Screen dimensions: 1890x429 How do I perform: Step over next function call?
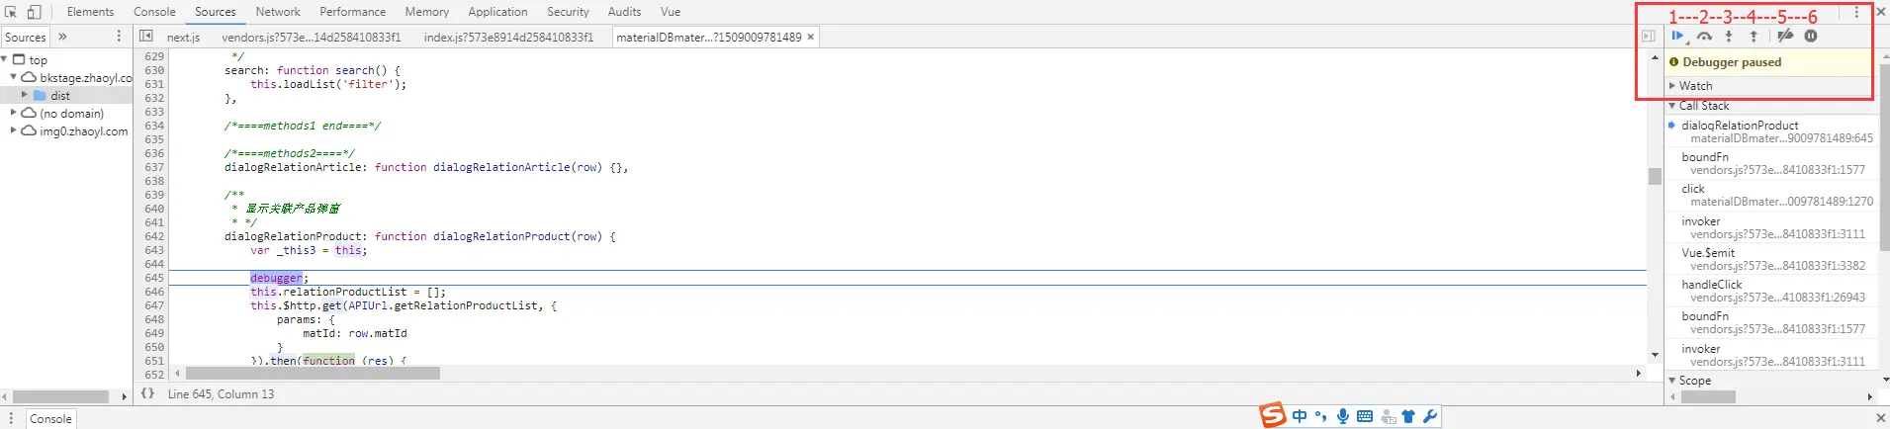click(1704, 36)
